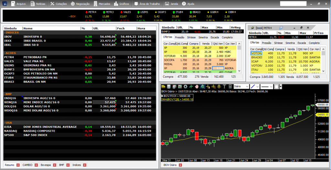Open the chart file folder icon
This screenshot has width=331, height=170.
(x=163, y=87)
